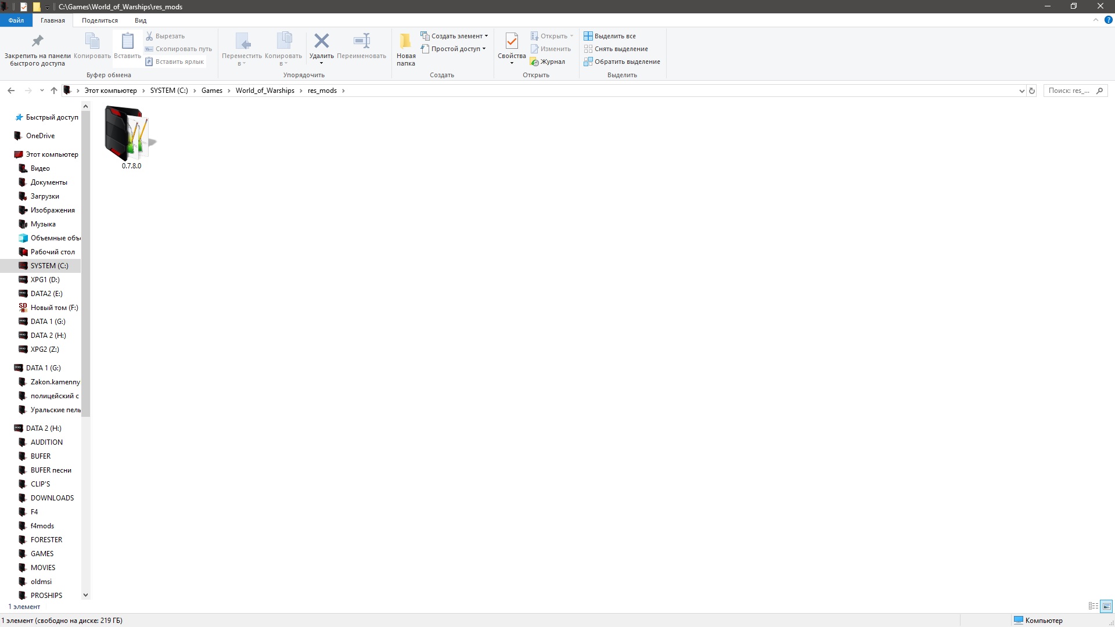Viewport: 1115px width, 627px height.
Task: Click the Delete X icon
Action: [321, 41]
